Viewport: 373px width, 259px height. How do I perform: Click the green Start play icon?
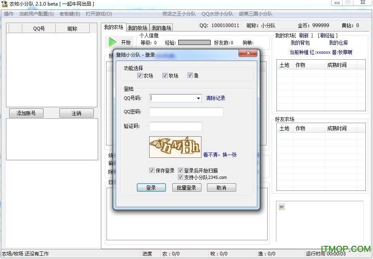[112, 42]
